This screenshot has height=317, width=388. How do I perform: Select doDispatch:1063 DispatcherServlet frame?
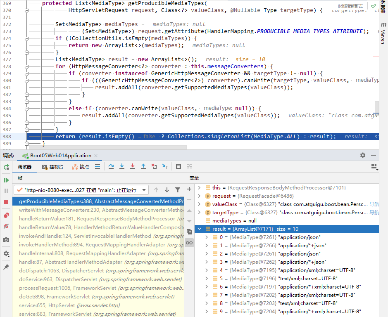tap(98, 270)
